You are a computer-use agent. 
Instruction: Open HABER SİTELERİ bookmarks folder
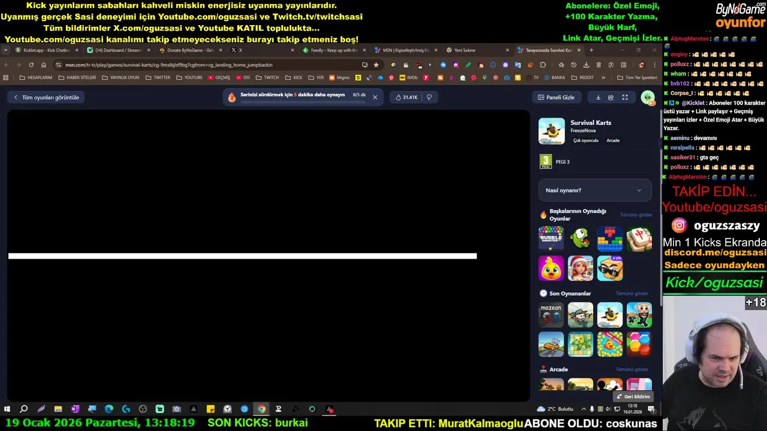(77, 77)
